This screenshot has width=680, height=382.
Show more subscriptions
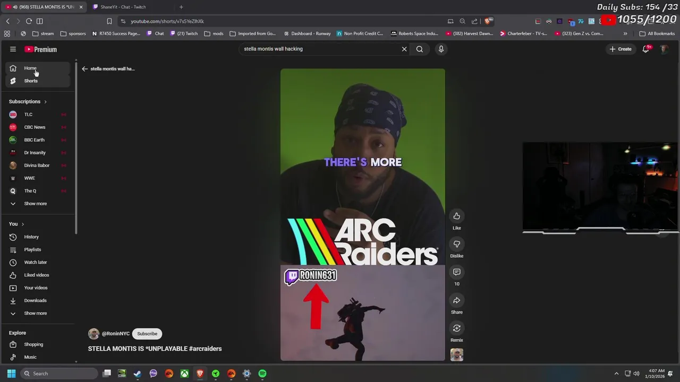[36, 204]
